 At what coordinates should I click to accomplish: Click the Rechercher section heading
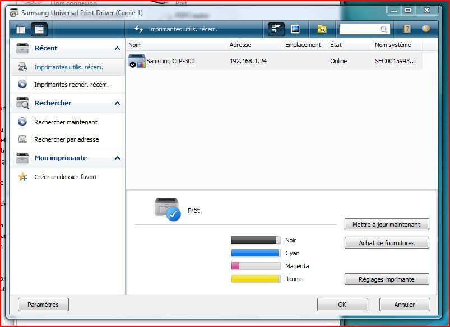53,103
